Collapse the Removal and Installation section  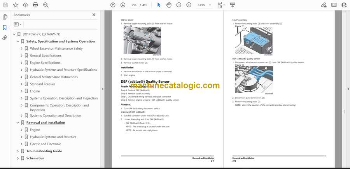[18, 123]
